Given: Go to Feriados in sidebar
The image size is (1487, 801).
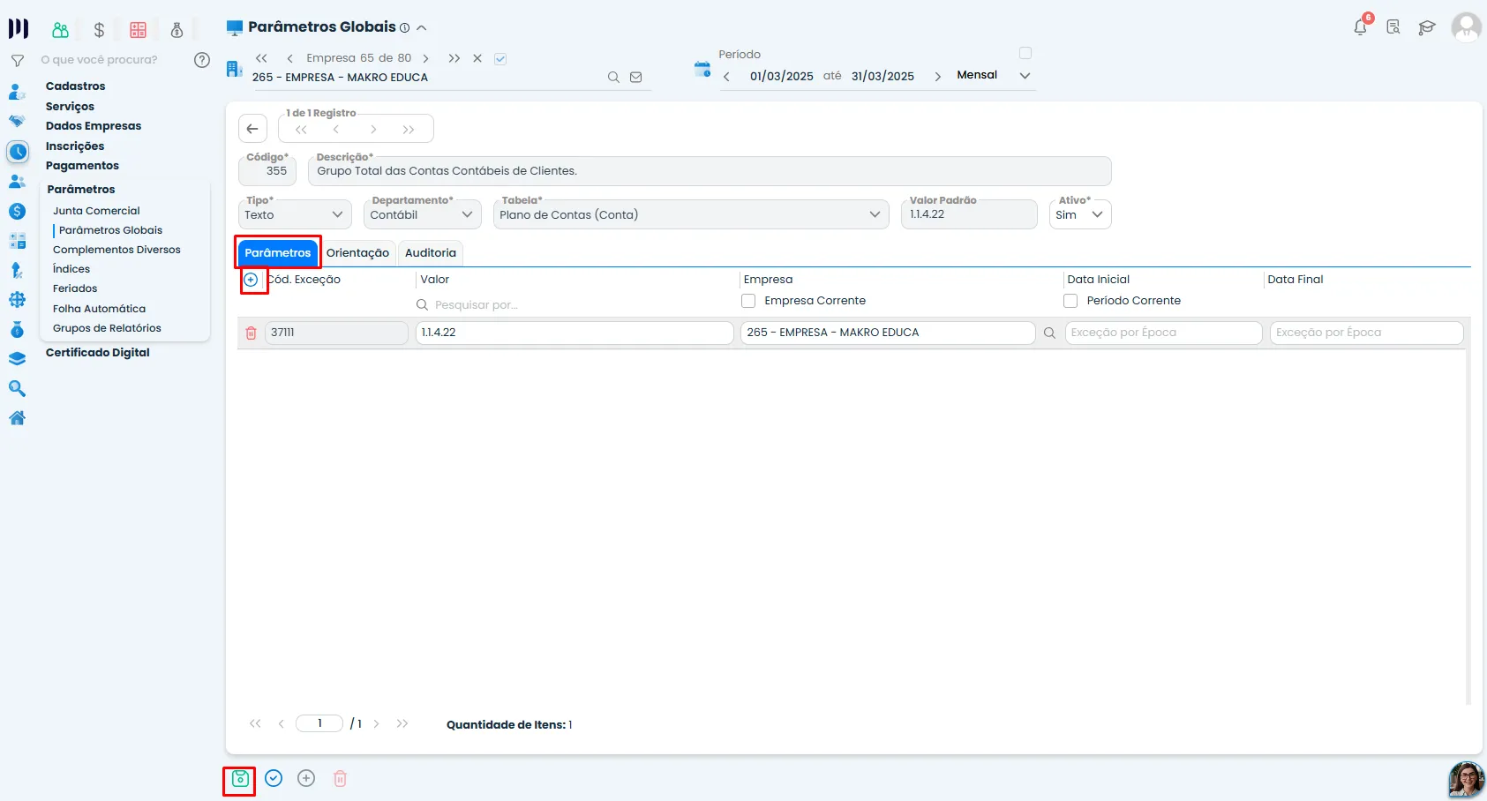Looking at the screenshot, I should point(75,288).
